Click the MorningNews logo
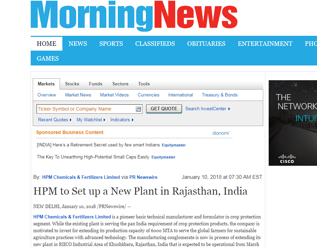317x247 pixels. click(134, 16)
